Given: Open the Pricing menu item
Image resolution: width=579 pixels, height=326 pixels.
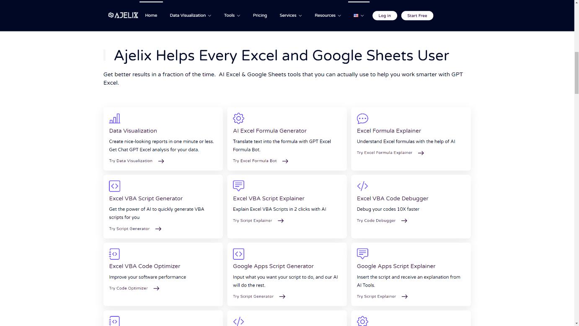Looking at the screenshot, I should click(x=260, y=16).
